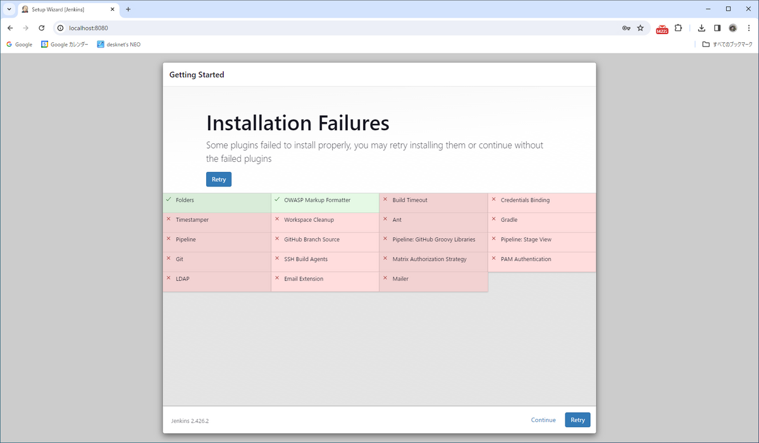
Task: Bookmark this page with the star icon
Action: pyautogui.click(x=640, y=28)
